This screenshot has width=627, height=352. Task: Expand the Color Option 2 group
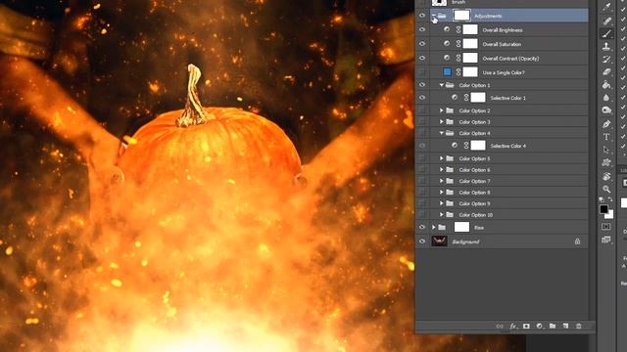tap(442, 110)
